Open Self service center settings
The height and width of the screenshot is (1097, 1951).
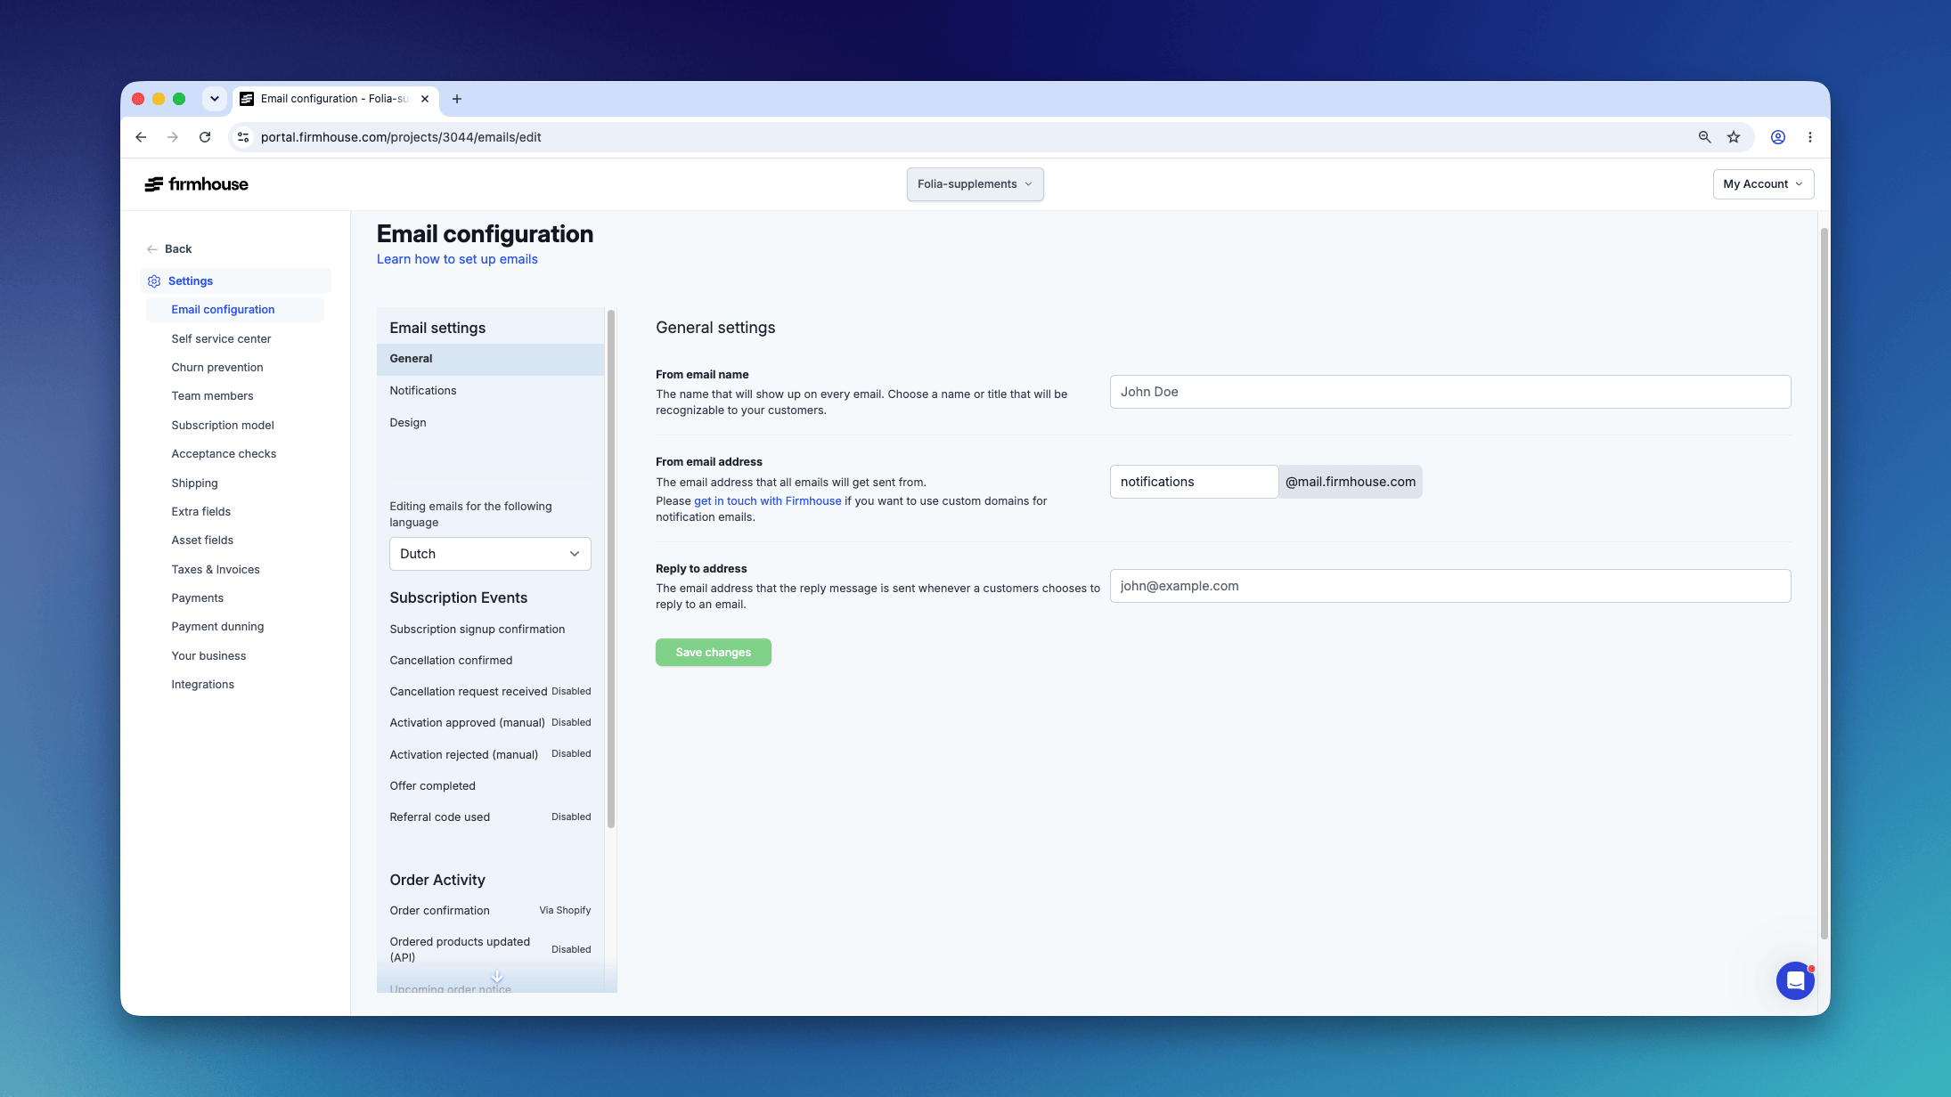(x=221, y=339)
